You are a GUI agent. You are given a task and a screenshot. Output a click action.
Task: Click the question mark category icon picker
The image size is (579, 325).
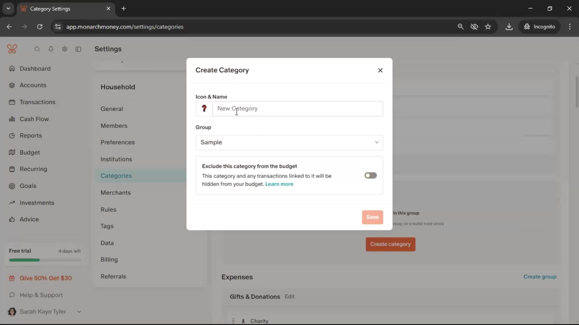click(x=204, y=109)
